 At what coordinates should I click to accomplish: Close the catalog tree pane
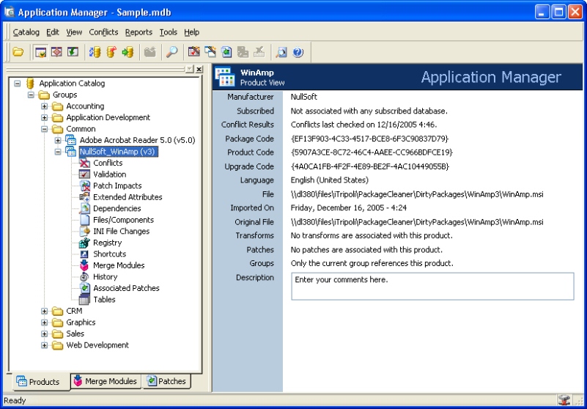pos(199,69)
